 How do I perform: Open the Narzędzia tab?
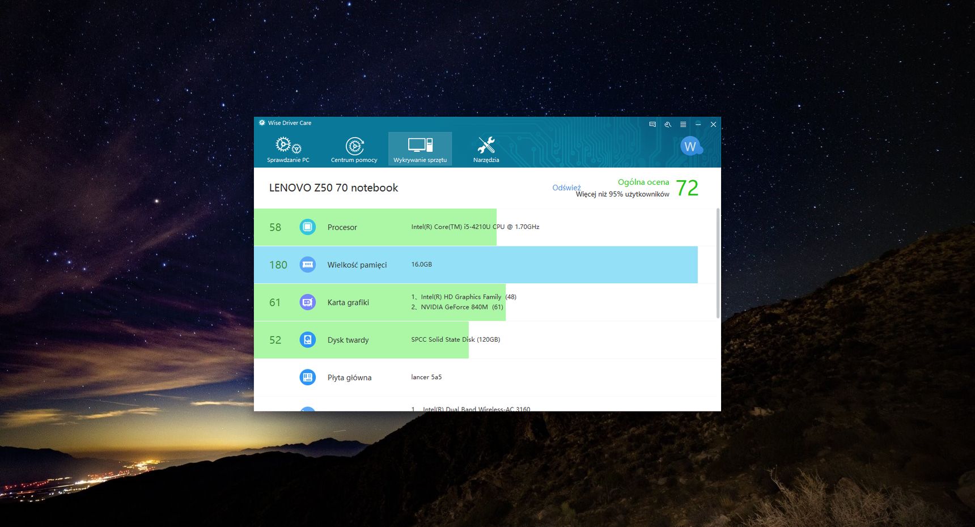click(486, 149)
